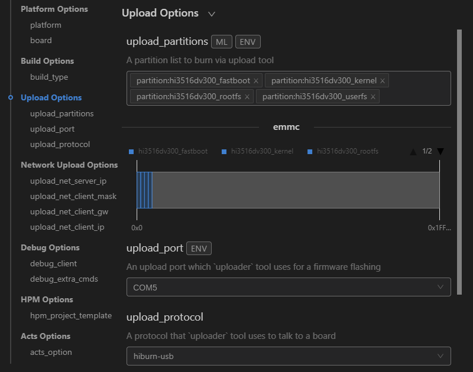The width and height of the screenshot is (473, 372).
Task: Click the ENV badge beside upload_port
Action: (199, 249)
